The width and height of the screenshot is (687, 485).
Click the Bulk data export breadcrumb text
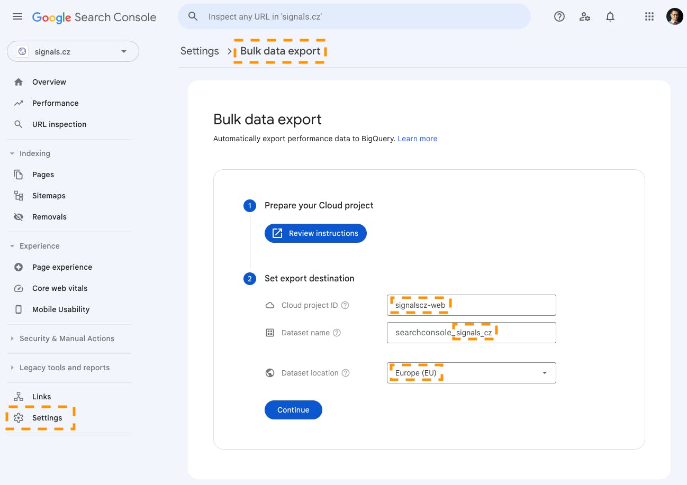tap(281, 51)
